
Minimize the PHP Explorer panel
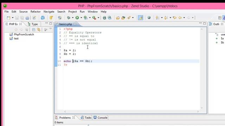(46, 23)
